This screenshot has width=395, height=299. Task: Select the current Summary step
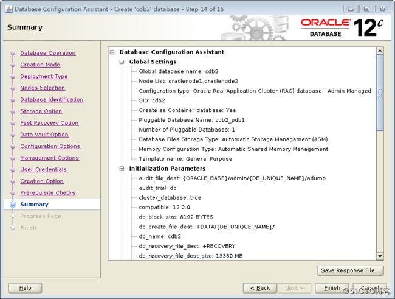pyautogui.click(x=34, y=204)
